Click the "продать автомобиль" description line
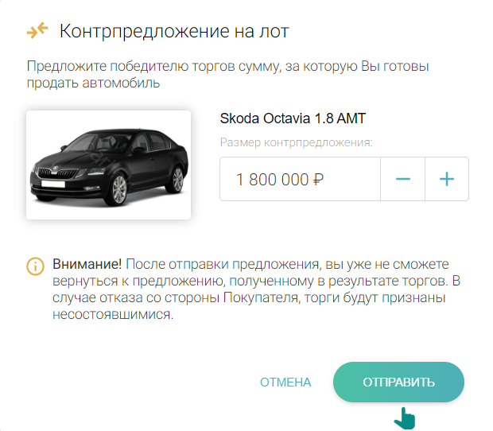 (93, 83)
